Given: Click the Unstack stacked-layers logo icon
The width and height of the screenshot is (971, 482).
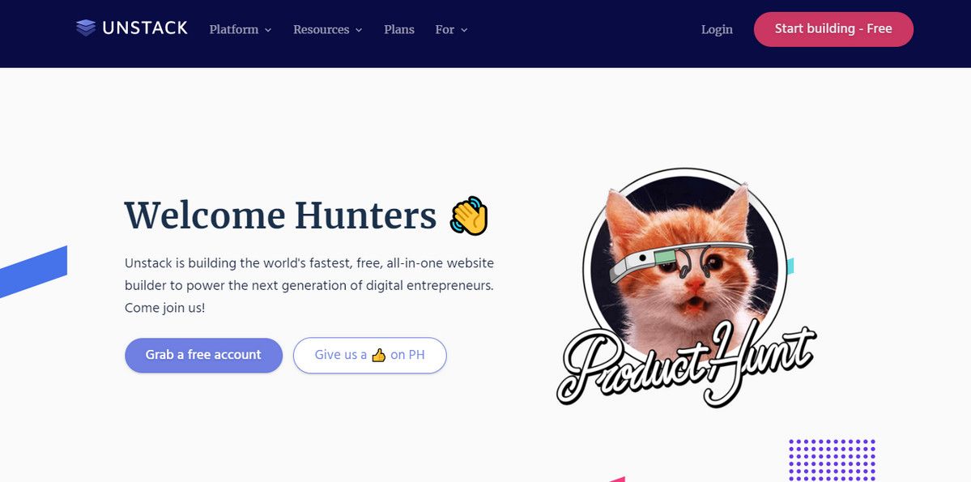Looking at the screenshot, I should (x=86, y=28).
